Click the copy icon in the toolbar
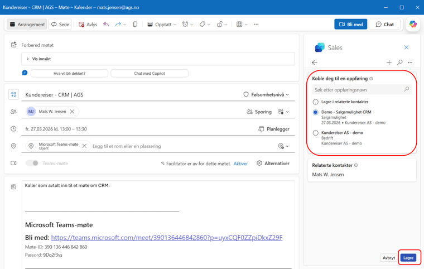Image resolution: width=424 pixels, height=269 pixels. (x=135, y=25)
